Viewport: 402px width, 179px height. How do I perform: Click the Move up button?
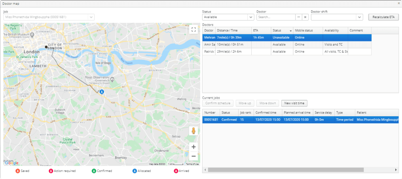[245, 103]
